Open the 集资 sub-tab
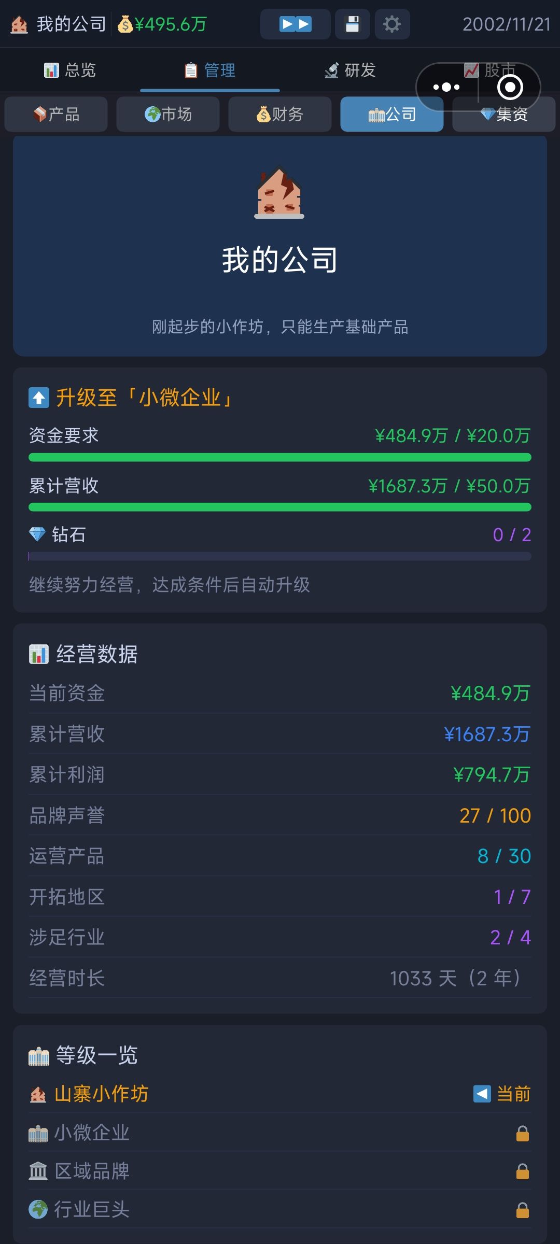560x1244 pixels. click(504, 114)
